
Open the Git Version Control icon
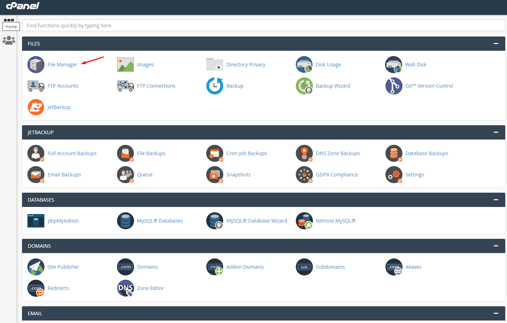(394, 86)
